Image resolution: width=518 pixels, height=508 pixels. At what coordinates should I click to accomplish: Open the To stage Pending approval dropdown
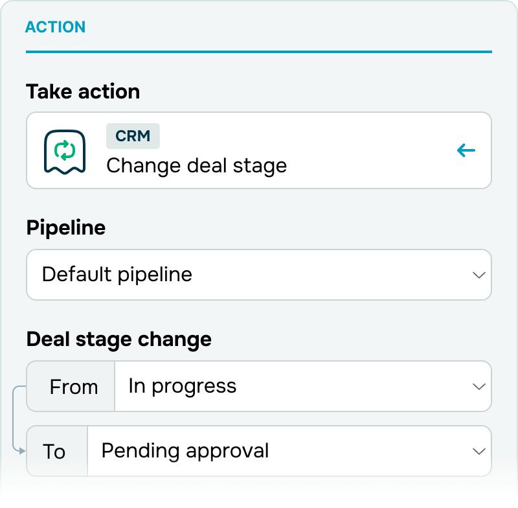[x=289, y=451]
